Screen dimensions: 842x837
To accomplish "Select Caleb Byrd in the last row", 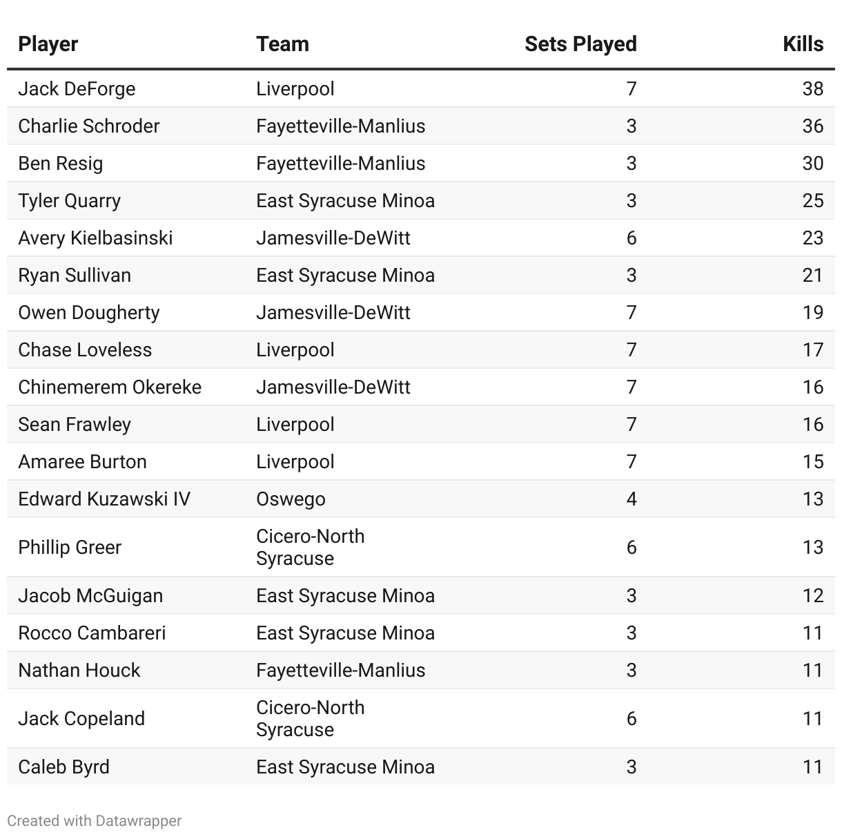I will (63, 767).
